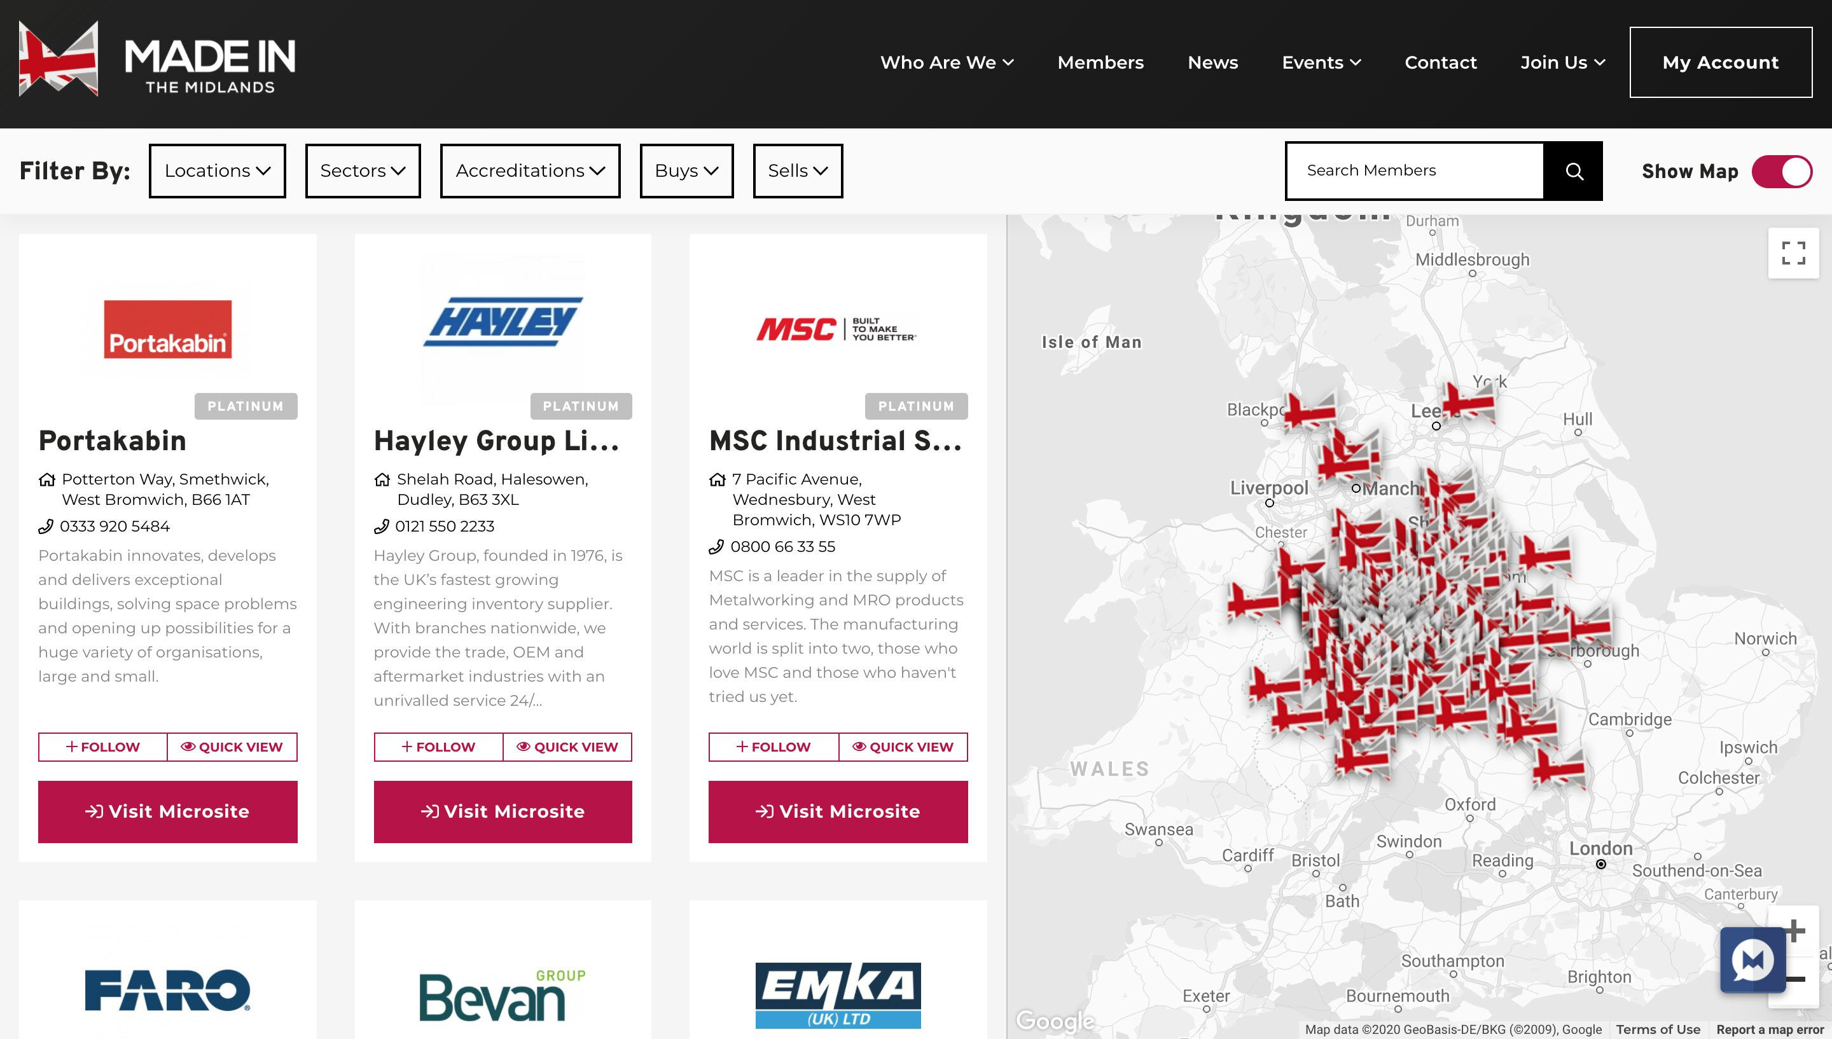
Task: Visit Hayley Group microsite
Action: click(x=503, y=811)
